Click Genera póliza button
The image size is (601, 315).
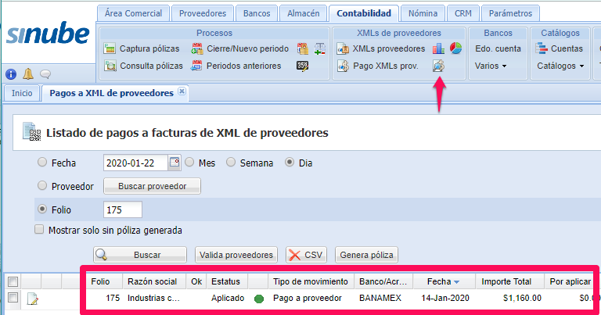pos(366,255)
